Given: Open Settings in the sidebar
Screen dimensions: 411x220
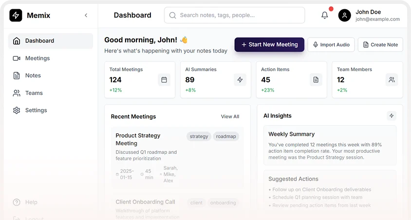Looking at the screenshot, I should point(51,110).
